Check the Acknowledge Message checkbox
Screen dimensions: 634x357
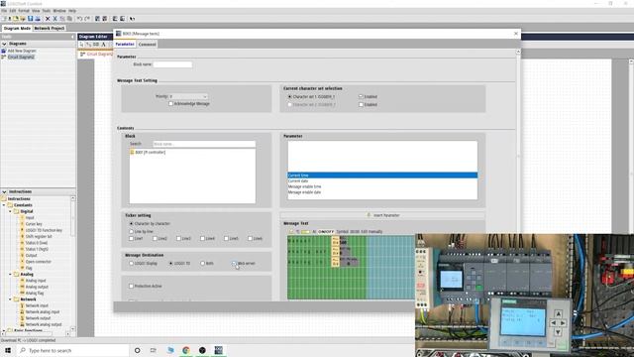[170, 104]
